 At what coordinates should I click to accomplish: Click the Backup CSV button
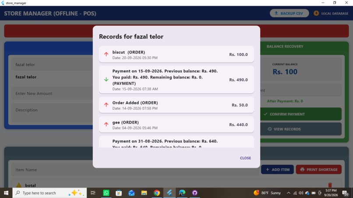[x=289, y=13]
